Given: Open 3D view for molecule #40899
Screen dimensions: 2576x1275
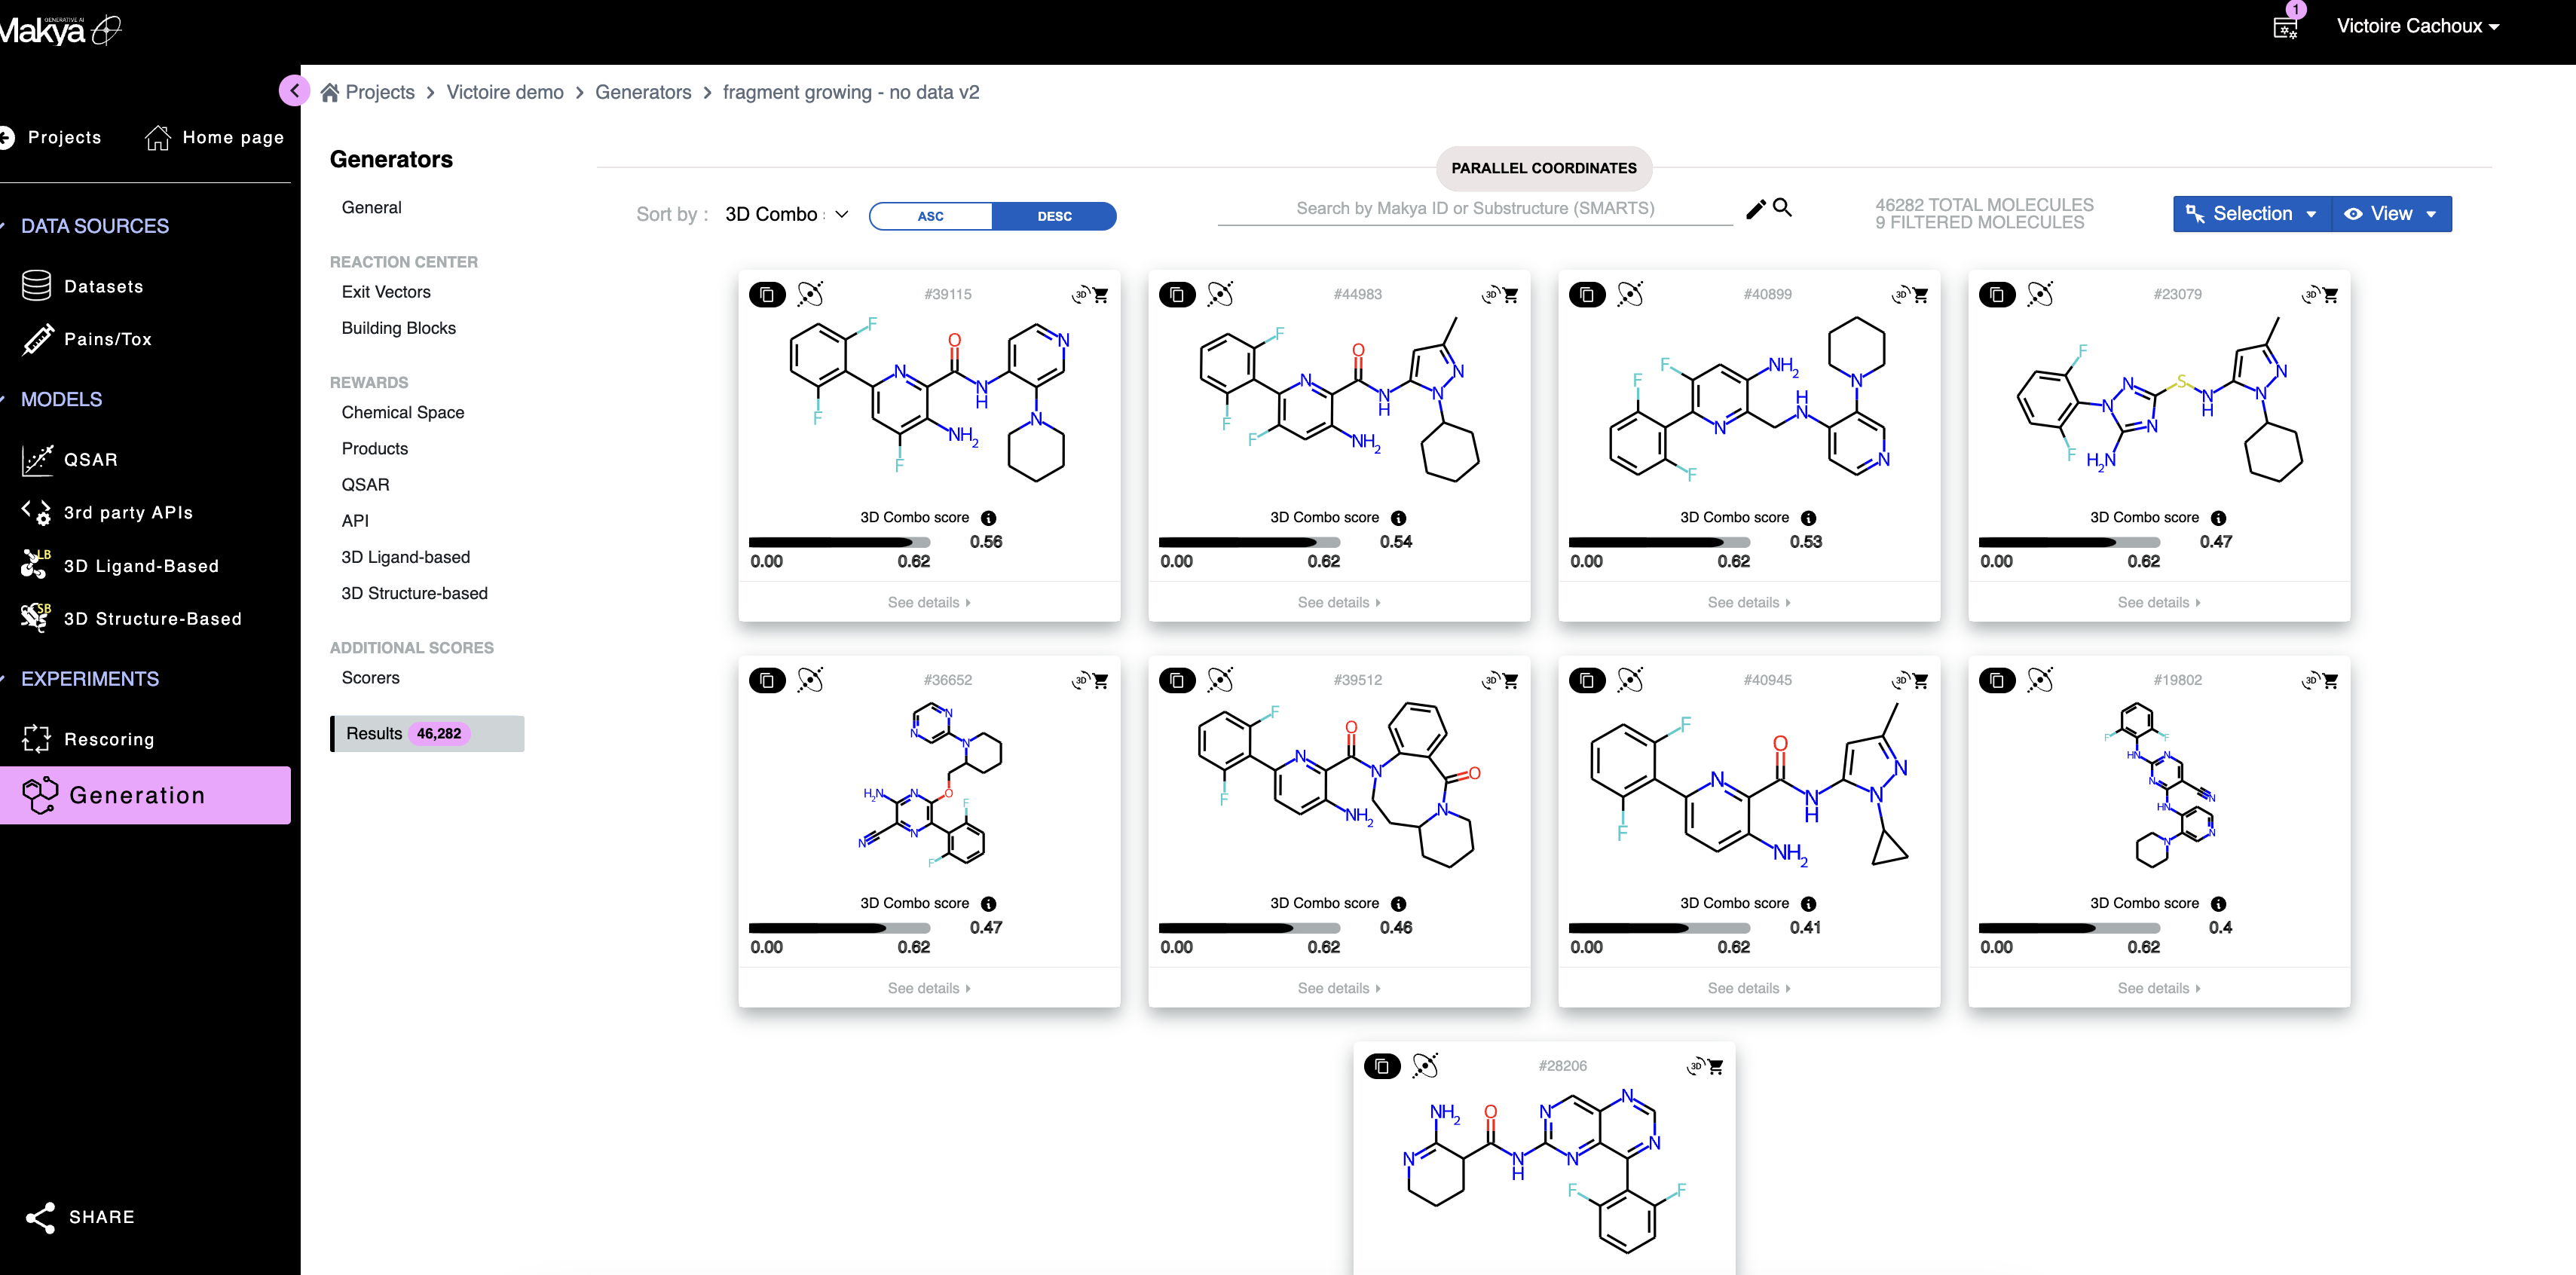Looking at the screenshot, I should (1899, 295).
